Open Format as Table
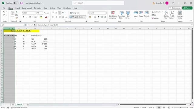The image size is (194, 109). click(122, 15)
